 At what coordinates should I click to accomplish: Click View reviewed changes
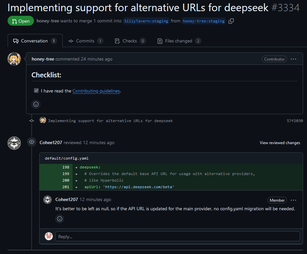[x=280, y=143]
